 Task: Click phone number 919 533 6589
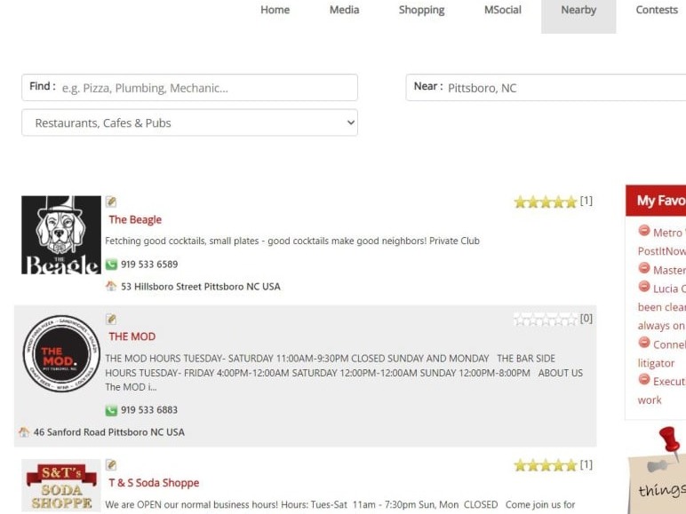(149, 265)
